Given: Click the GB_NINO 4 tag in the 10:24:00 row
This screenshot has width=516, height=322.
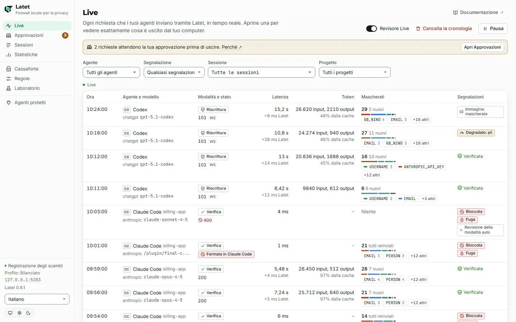Looking at the screenshot, I should click(374, 120).
